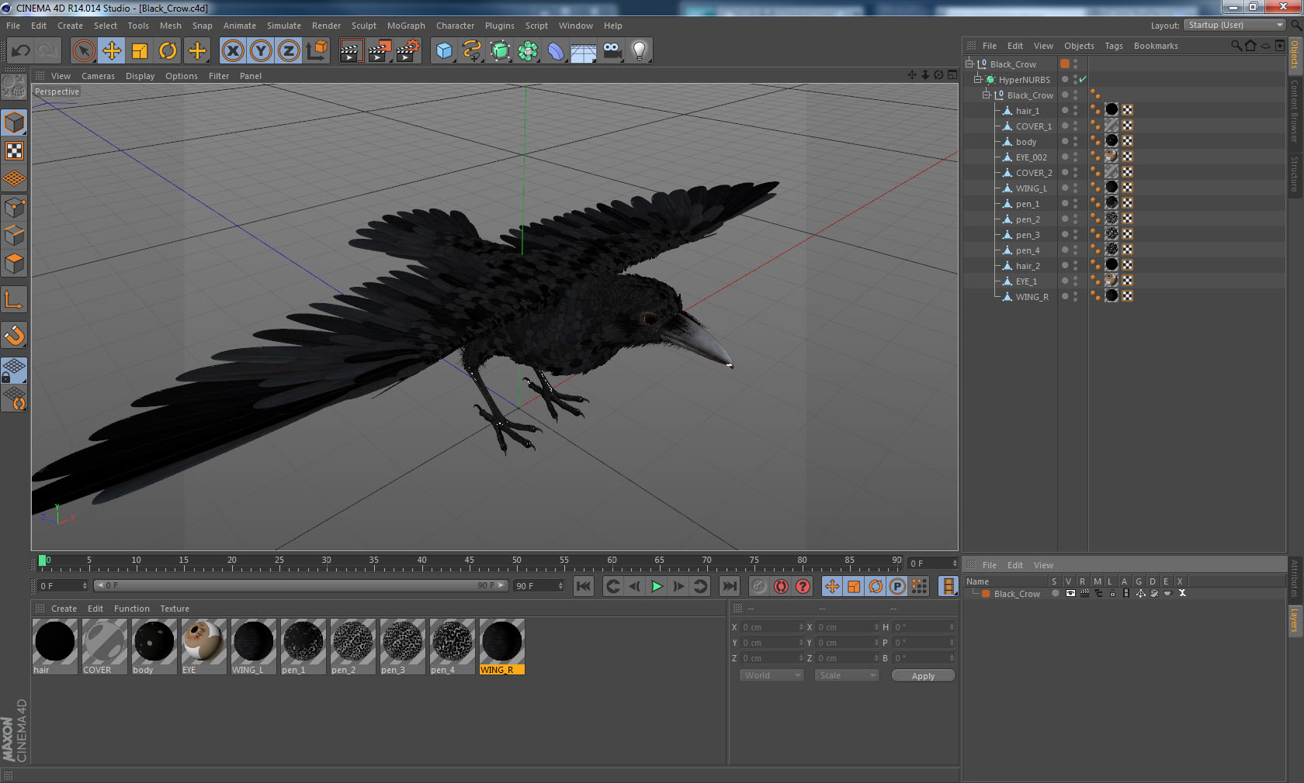
Task: Click the X position input field
Action: click(x=772, y=627)
